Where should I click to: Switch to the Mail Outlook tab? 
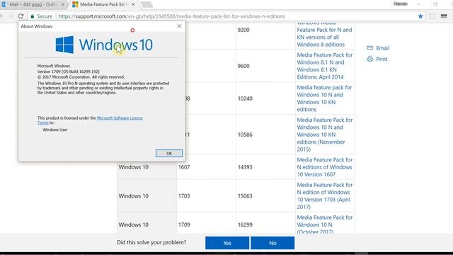click(x=33, y=4)
